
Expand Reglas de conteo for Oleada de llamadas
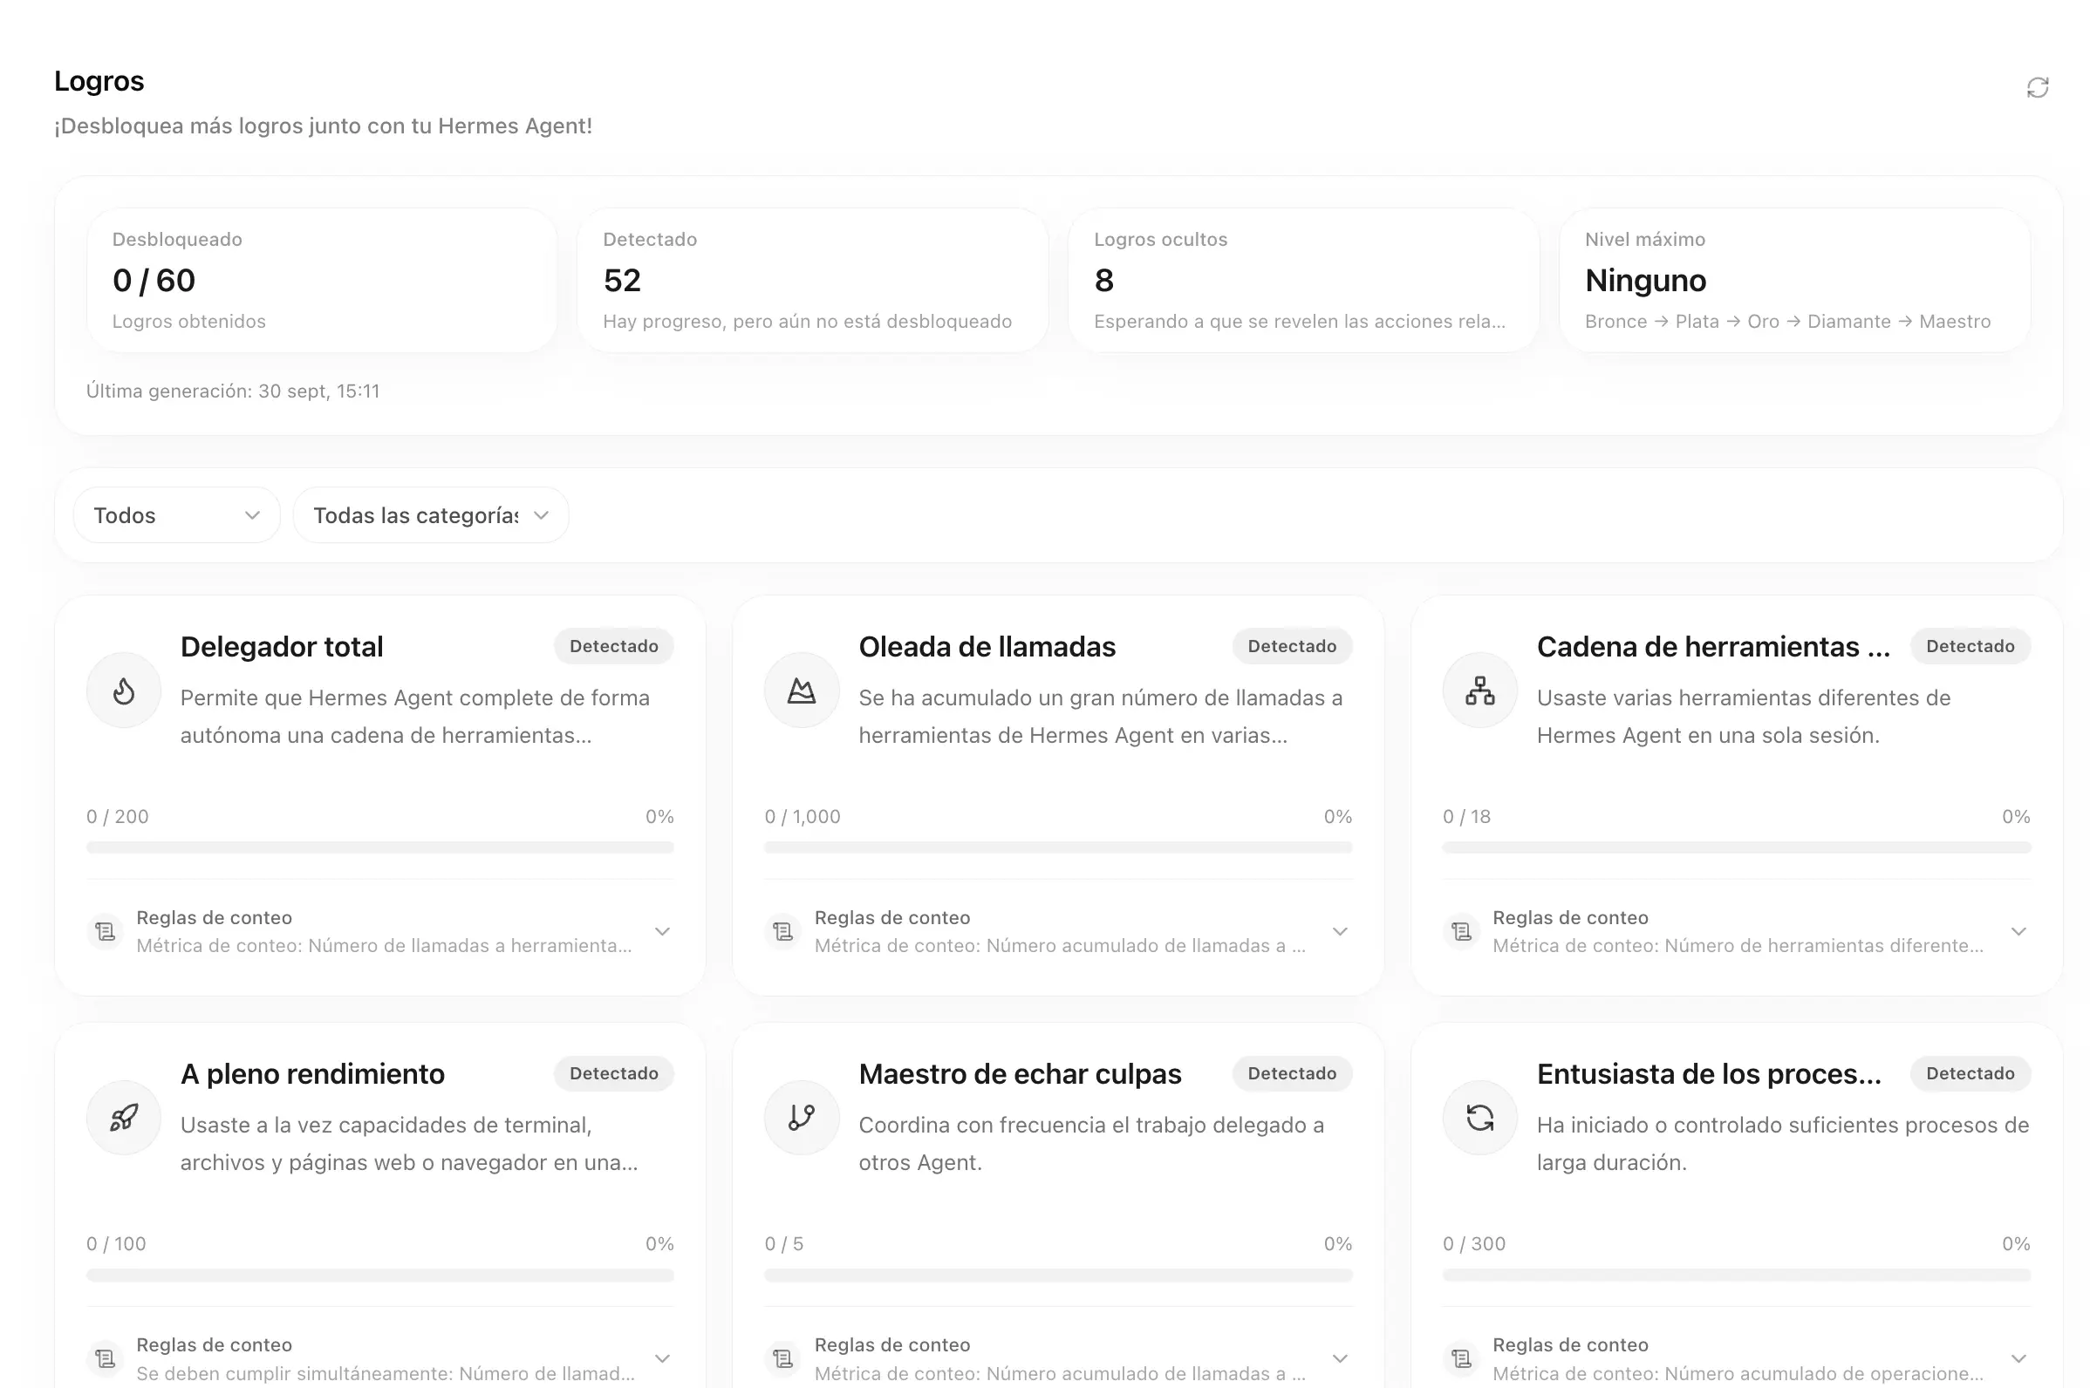coord(1340,931)
